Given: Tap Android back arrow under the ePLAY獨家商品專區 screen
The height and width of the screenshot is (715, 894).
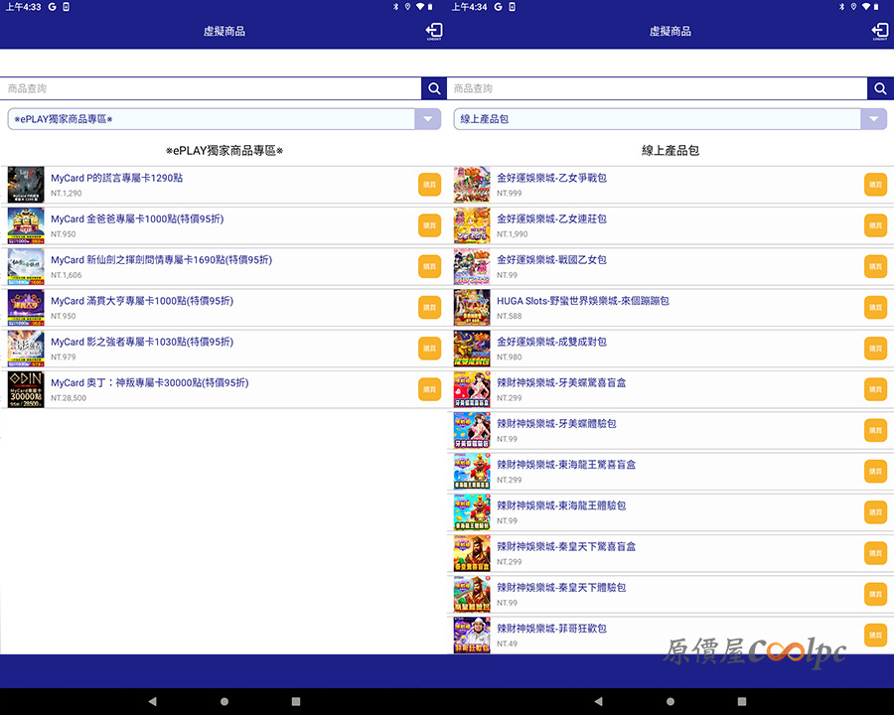Looking at the screenshot, I should pyautogui.click(x=152, y=701).
